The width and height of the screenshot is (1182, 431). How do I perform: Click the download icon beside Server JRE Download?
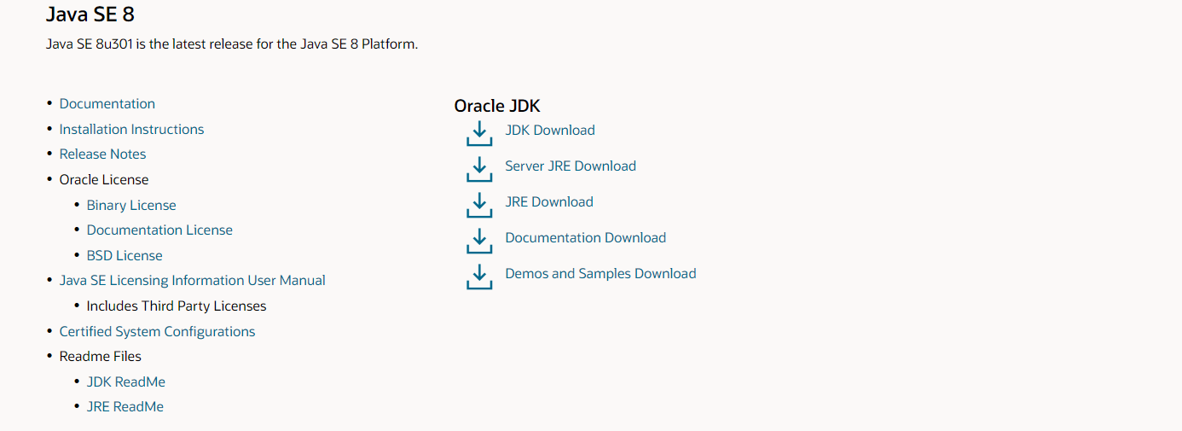pos(479,169)
